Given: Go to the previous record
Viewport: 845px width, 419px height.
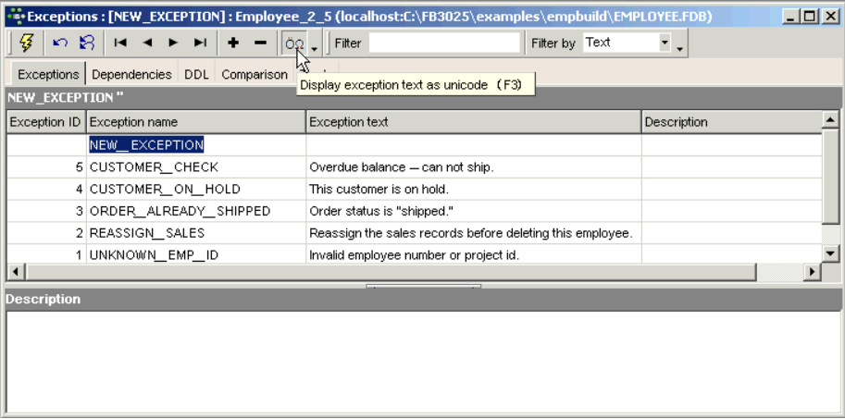Looking at the screenshot, I should (x=147, y=43).
